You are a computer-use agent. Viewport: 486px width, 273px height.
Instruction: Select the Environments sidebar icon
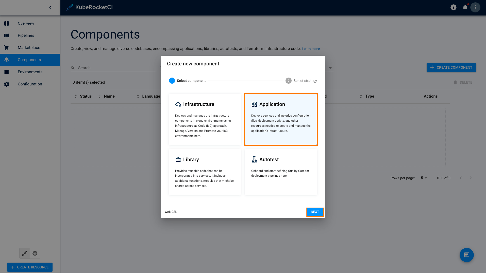[x=7, y=72]
